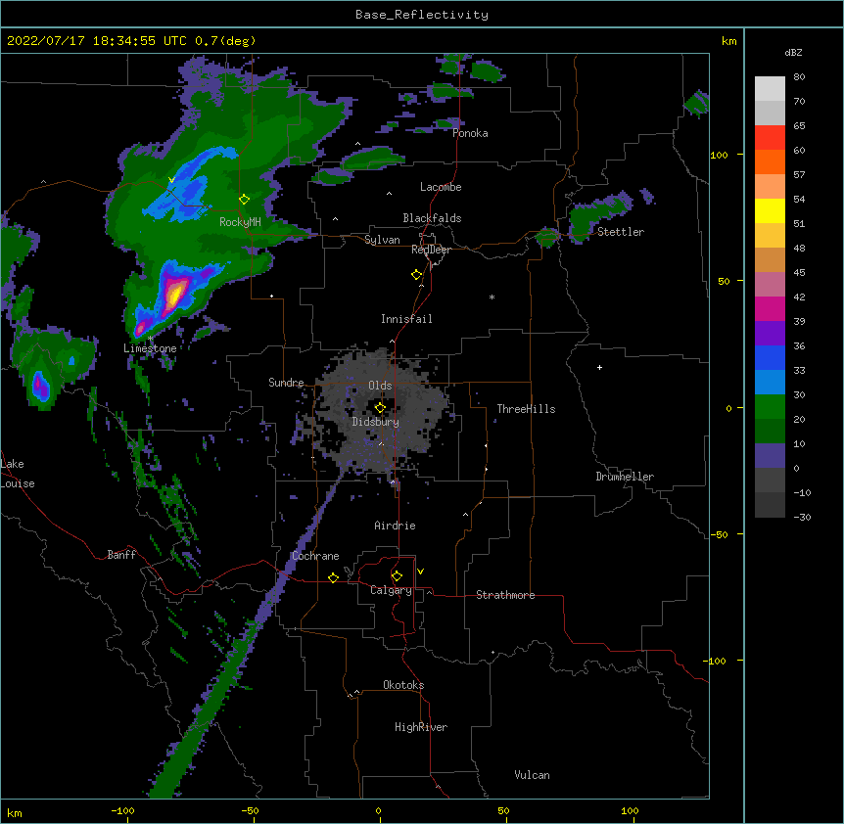Click the white plus marker north of Drumheller

599,367
